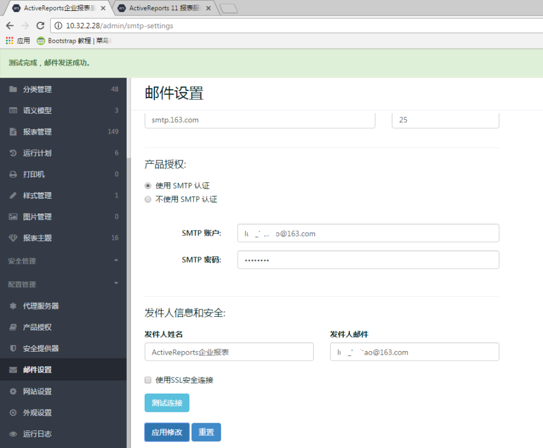Click the SMTP 密码 input field
This screenshot has height=448, width=543.
368,260
